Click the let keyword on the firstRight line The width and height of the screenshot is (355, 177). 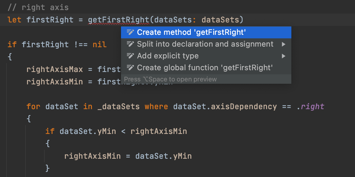pos(14,20)
